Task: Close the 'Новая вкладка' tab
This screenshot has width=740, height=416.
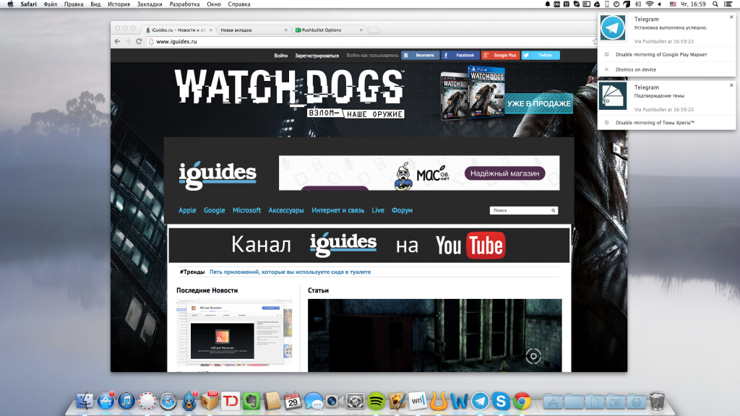Action: 285,30
